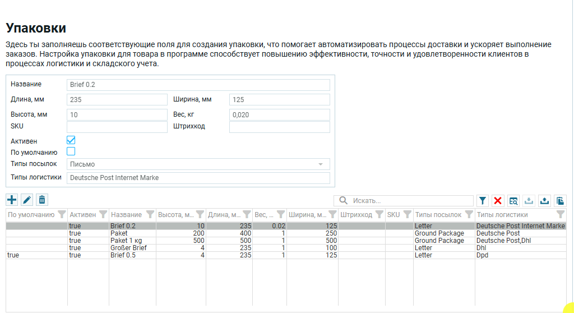Sort by the Штрихкод column header
The height and width of the screenshot is (313, 574).
[x=356, y=214]
